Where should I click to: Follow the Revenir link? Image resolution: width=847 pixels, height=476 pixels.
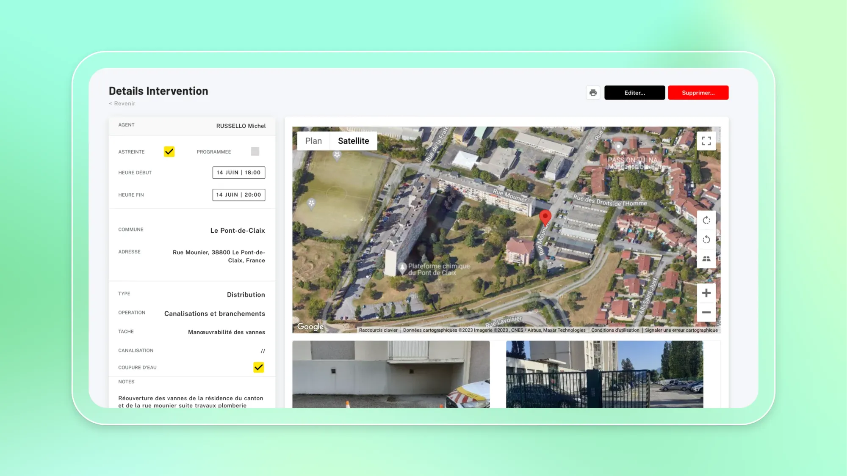122,103
